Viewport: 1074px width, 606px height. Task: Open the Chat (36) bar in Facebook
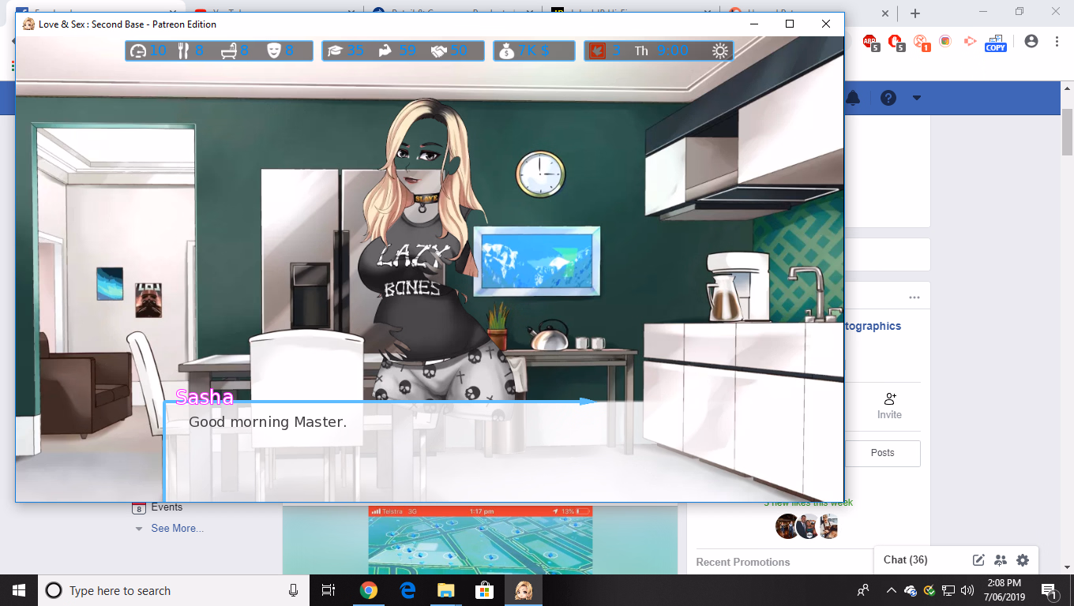tap(905, 559)
